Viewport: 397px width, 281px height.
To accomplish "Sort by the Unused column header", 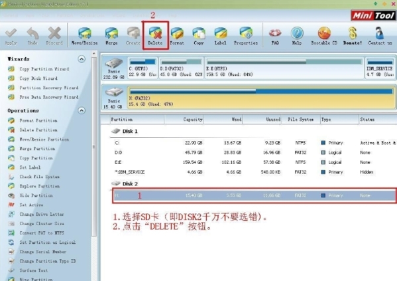I will point(262,120).
